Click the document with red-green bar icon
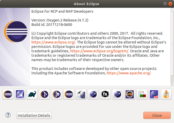 point(142,94)
